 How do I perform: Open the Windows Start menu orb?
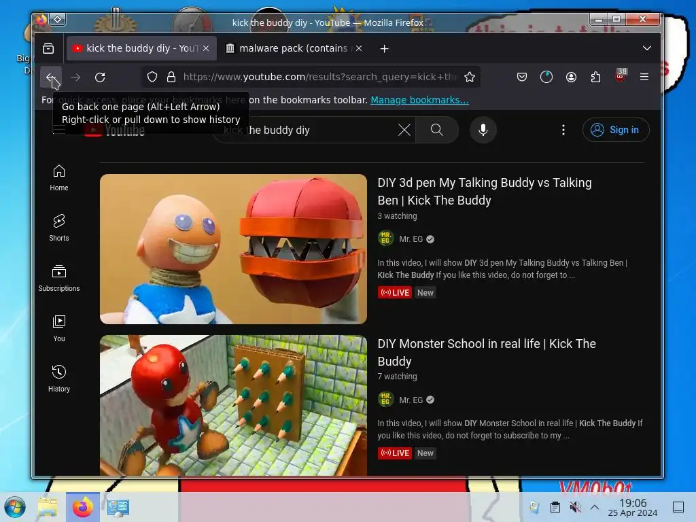15,507
